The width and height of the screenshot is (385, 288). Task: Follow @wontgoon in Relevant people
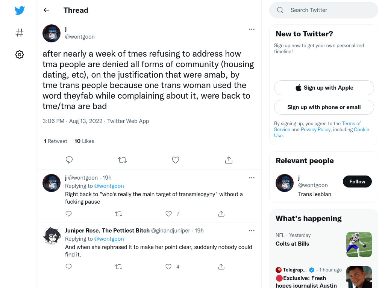point(357,181)
